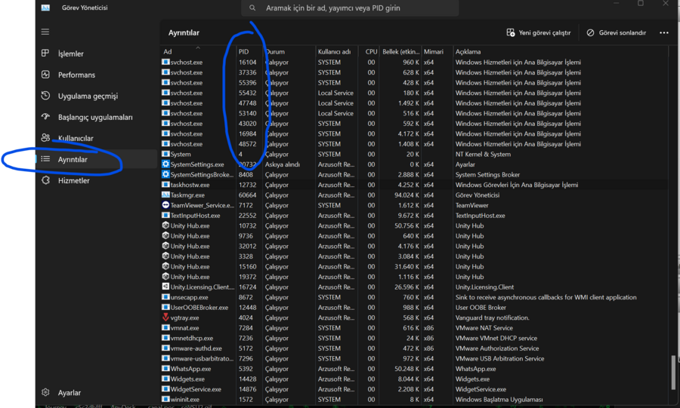Go to the İşlemler page
The image size is (680, 408).
pyautogui.click(x=70, y=54)
